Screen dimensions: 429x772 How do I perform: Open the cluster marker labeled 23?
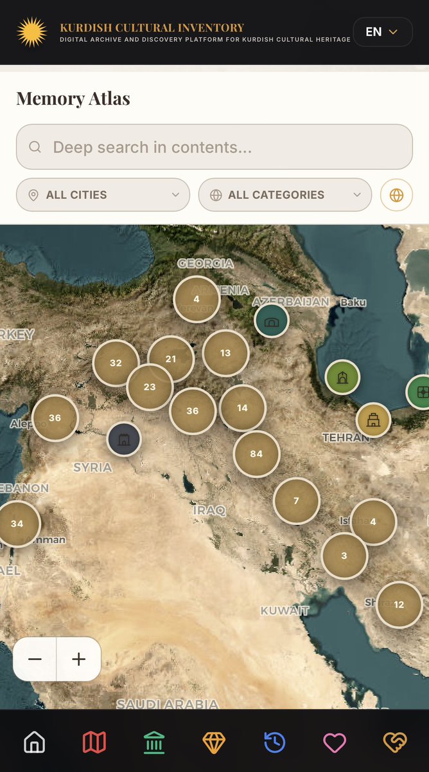point(150,387)
